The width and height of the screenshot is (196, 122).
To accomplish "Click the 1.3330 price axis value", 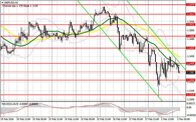I will click(x=191, y=91).
